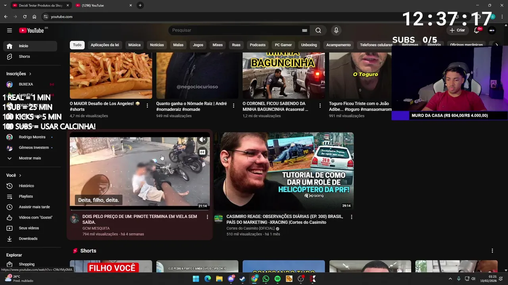The image size is (508, 285).
Task: Open the Windows Start menu
Action: (x=196, y=279)
